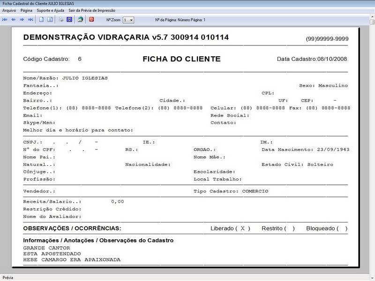
Task: Click the send/export globe icon
Action: pos(80,19)
